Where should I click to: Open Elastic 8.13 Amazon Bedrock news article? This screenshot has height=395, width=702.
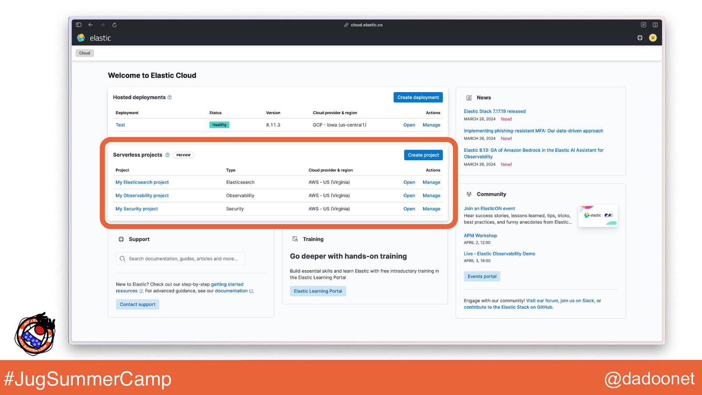tap(534, 153)
